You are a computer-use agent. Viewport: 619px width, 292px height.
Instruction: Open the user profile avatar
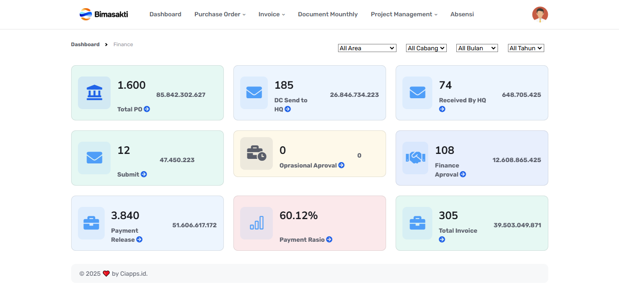[x=540, y=14]
